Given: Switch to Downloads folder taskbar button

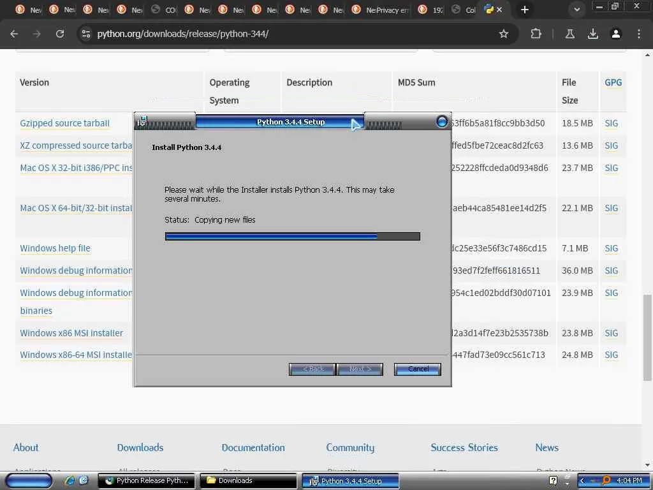Looking at the screenshot, I should (x=249, y=481).
